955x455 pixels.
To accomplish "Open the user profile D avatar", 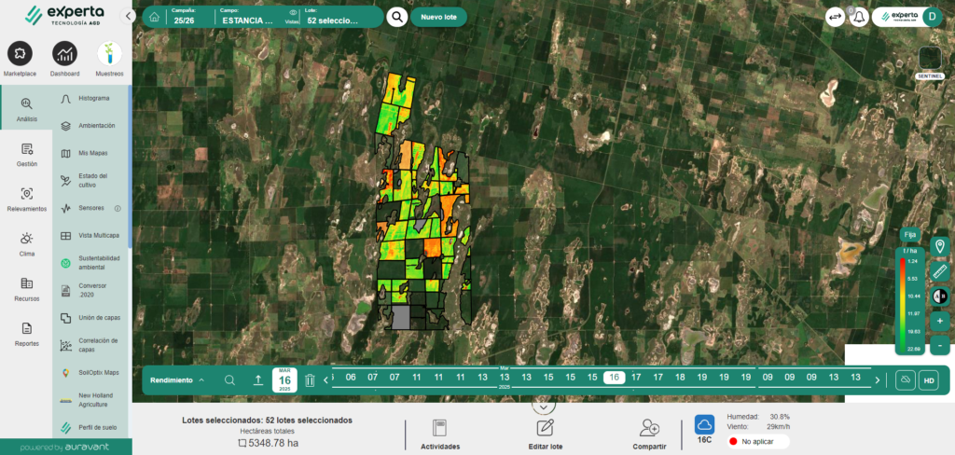I will click(x=932, y=17).
